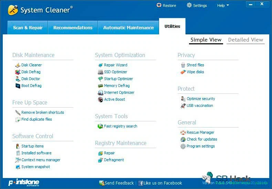Click the Remove broken shortcuts icon
This screenshot has width=272, height=189.
pyautogui.click(x=18, y=112)
